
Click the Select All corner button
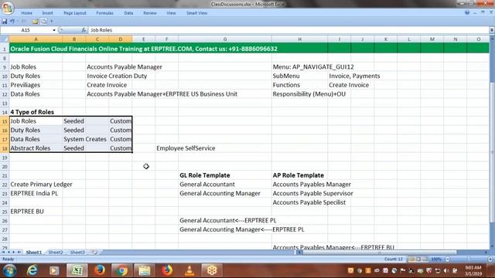coord(5,39)
